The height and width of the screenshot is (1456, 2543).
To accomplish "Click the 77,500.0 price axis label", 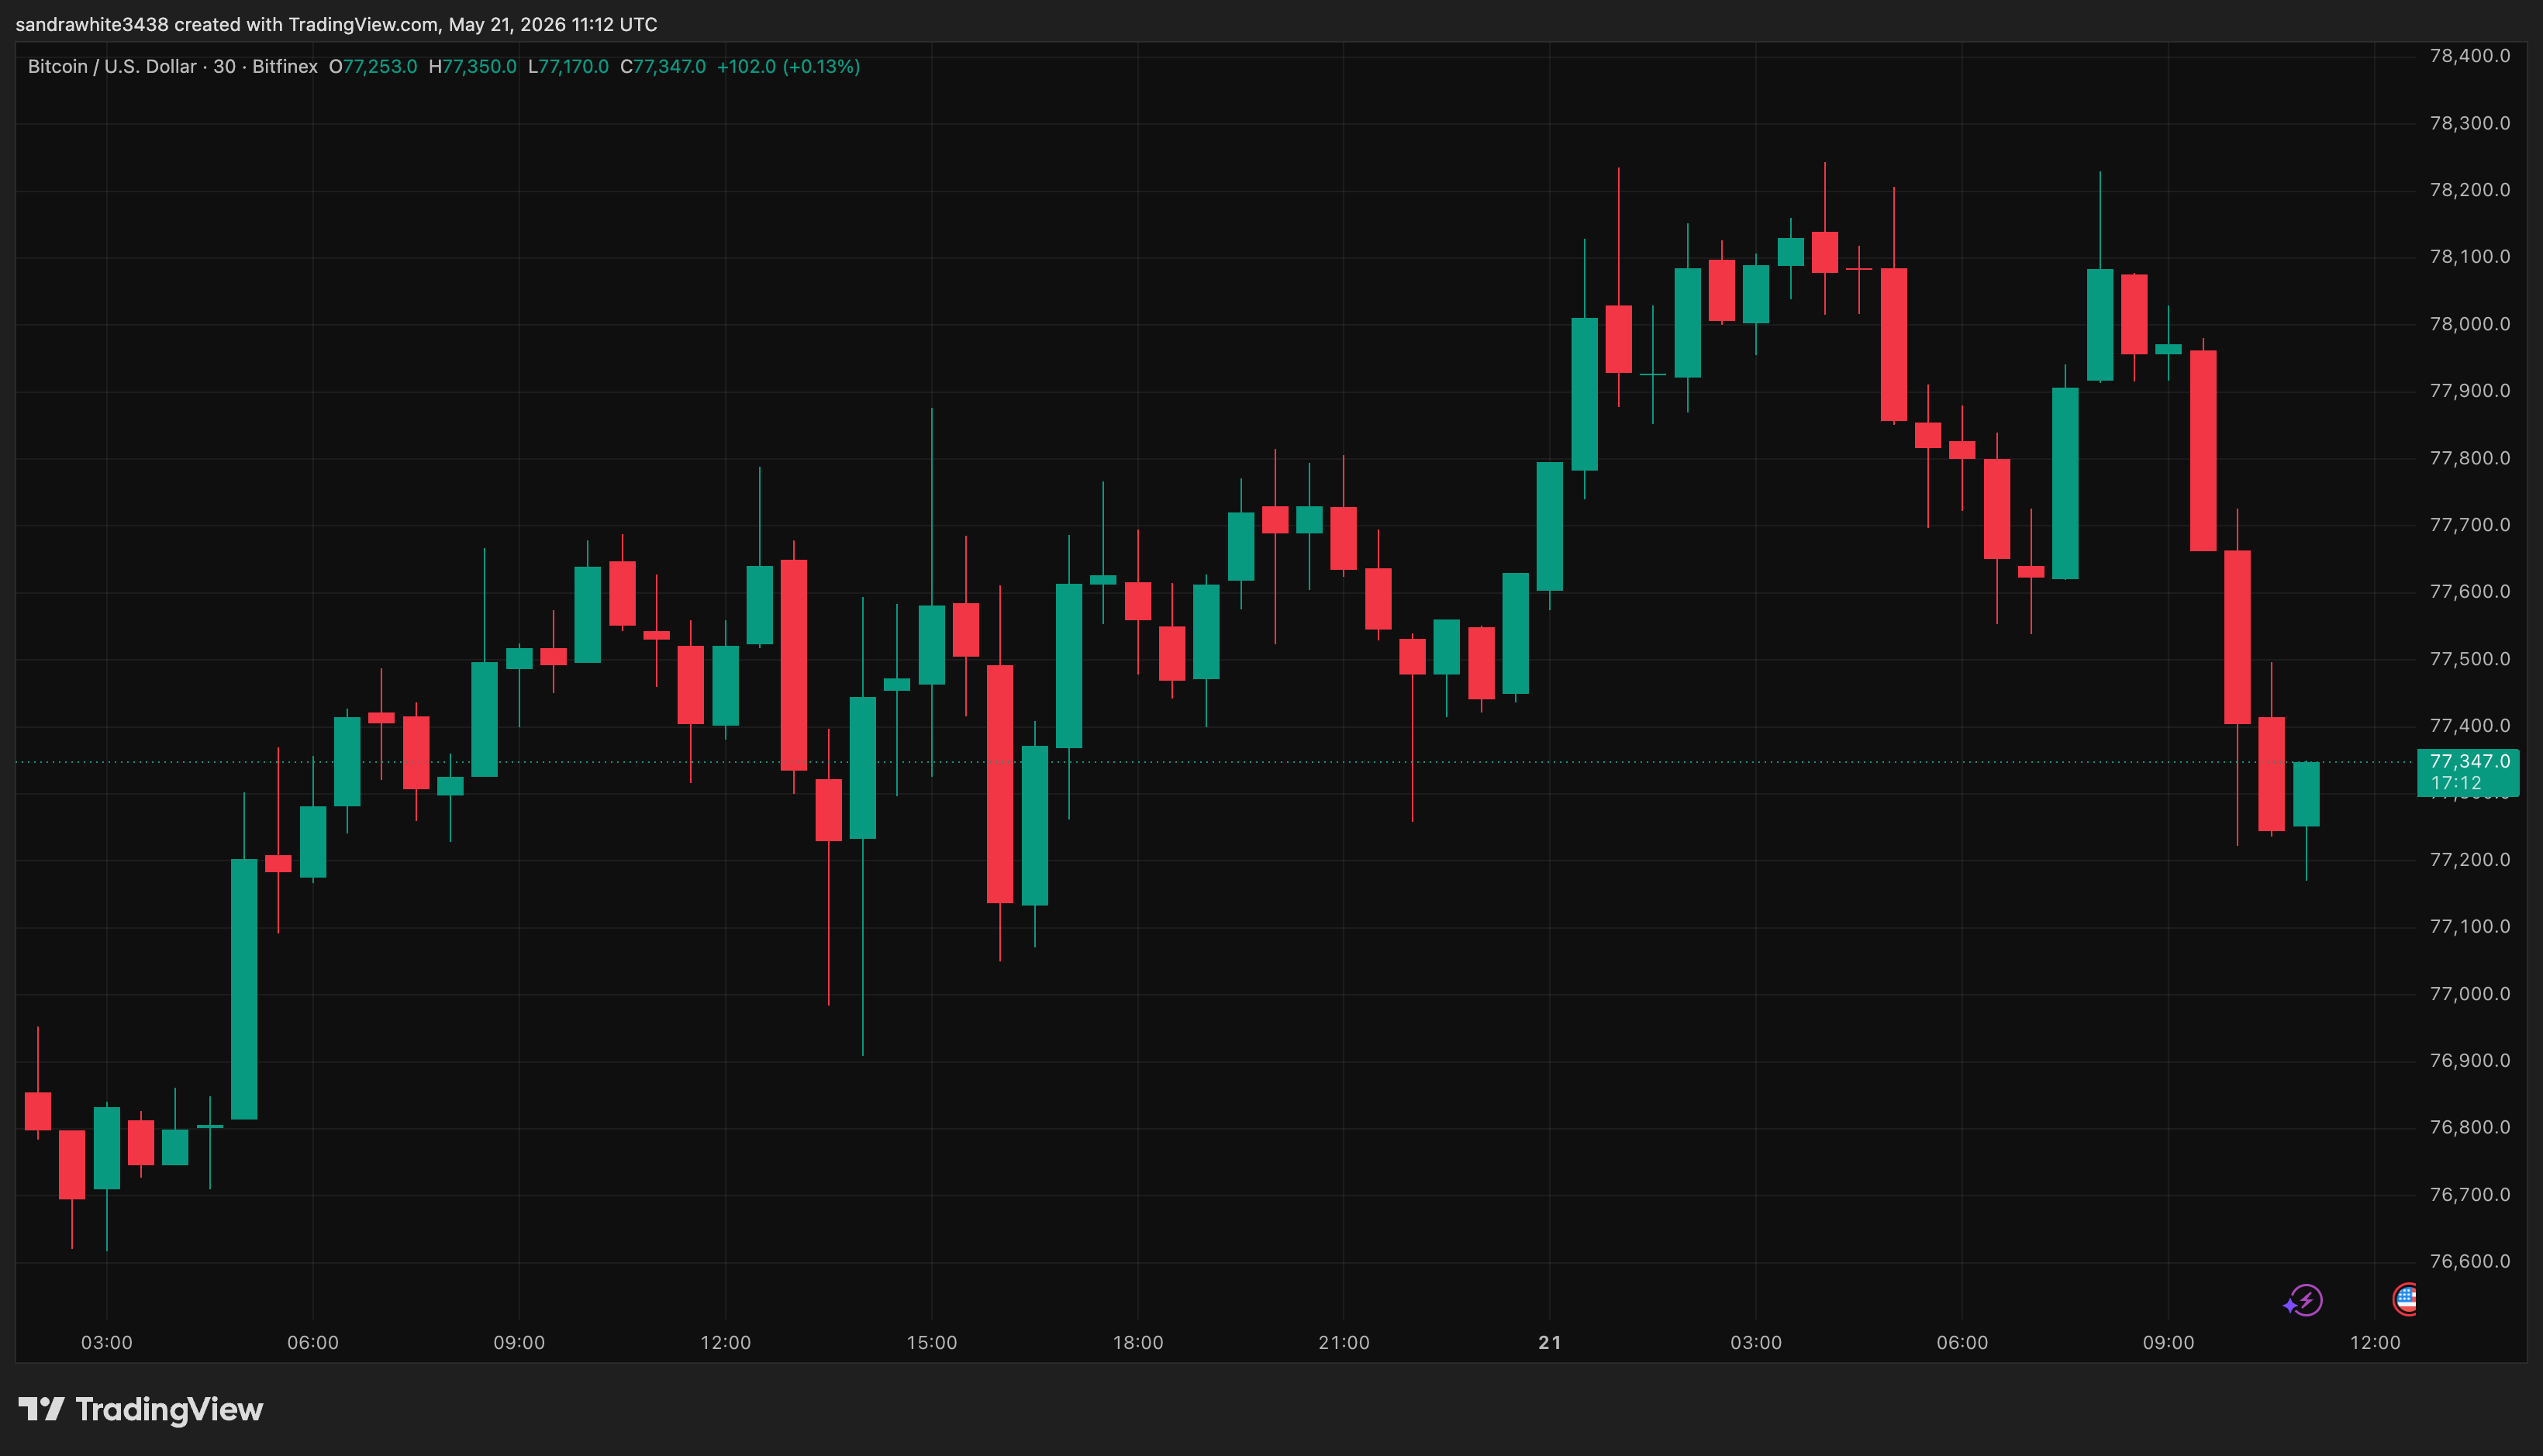I will (x=2469, y=659).
